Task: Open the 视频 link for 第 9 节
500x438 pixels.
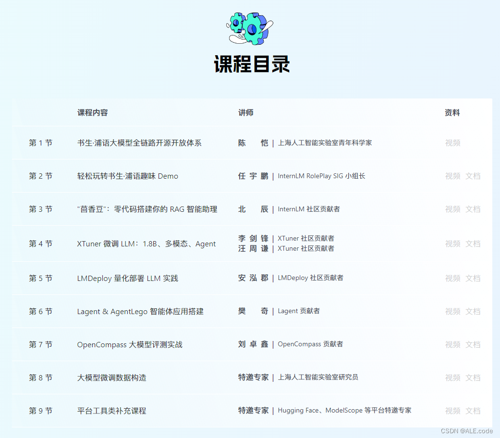Action: (x=452, y=411)
